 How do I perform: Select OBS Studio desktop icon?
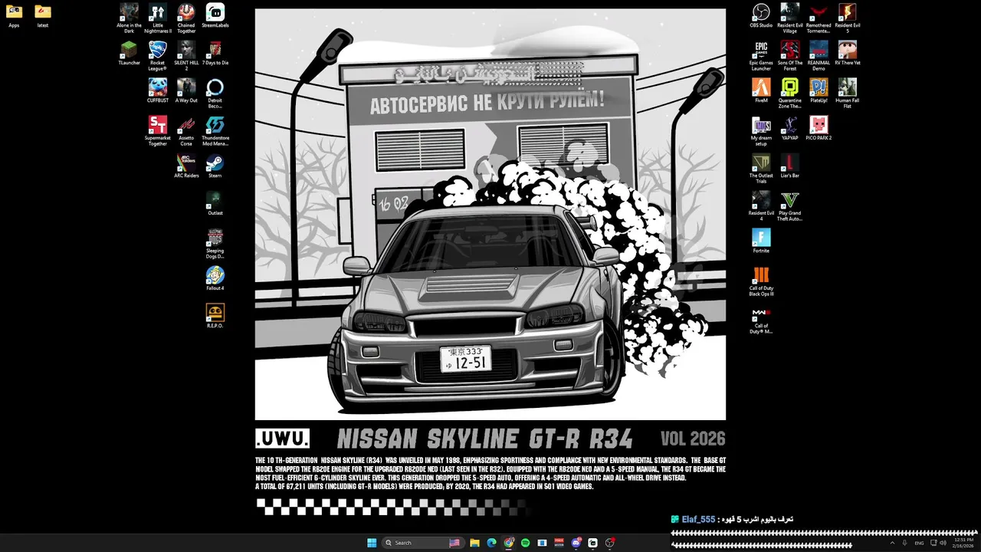(x=761, y=15)
